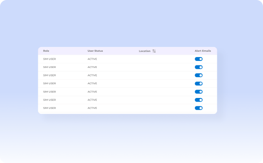This screenshot has height=163, width=263.
Task: Toggle Alert Emails switch in first row
Action: [198, 59]
